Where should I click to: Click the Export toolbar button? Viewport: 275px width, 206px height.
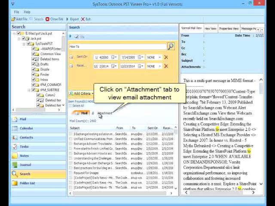point(73,19)
